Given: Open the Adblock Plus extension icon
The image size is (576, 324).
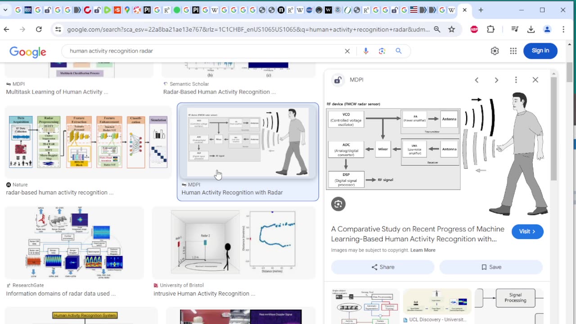Looking at the screenshot, I should (x=474, y=29).
